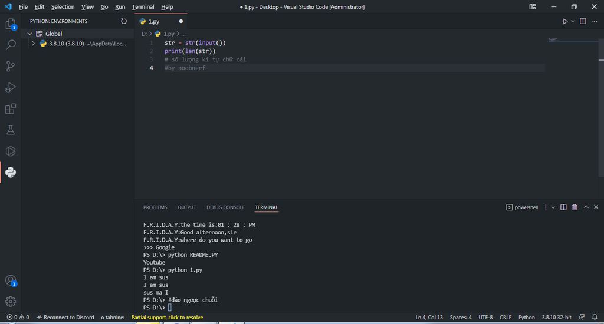Select the TERMINAL tab

pyautogui.click(x=266, y=207)
